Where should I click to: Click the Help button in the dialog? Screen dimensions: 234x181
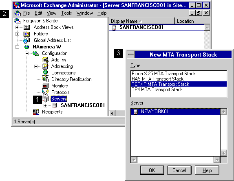click(207, 170)
